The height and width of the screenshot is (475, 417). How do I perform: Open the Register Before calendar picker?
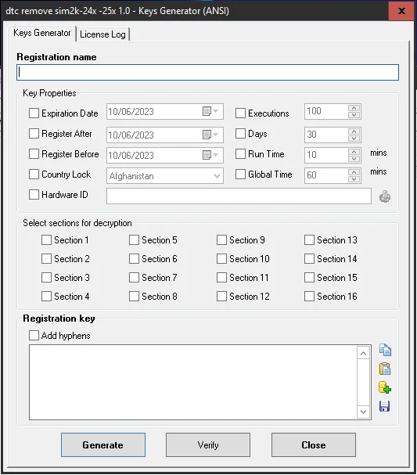(210, 155)
